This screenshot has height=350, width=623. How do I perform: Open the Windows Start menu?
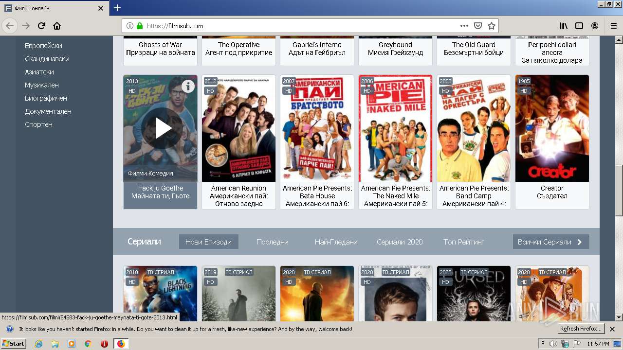[x=13, y=344]
